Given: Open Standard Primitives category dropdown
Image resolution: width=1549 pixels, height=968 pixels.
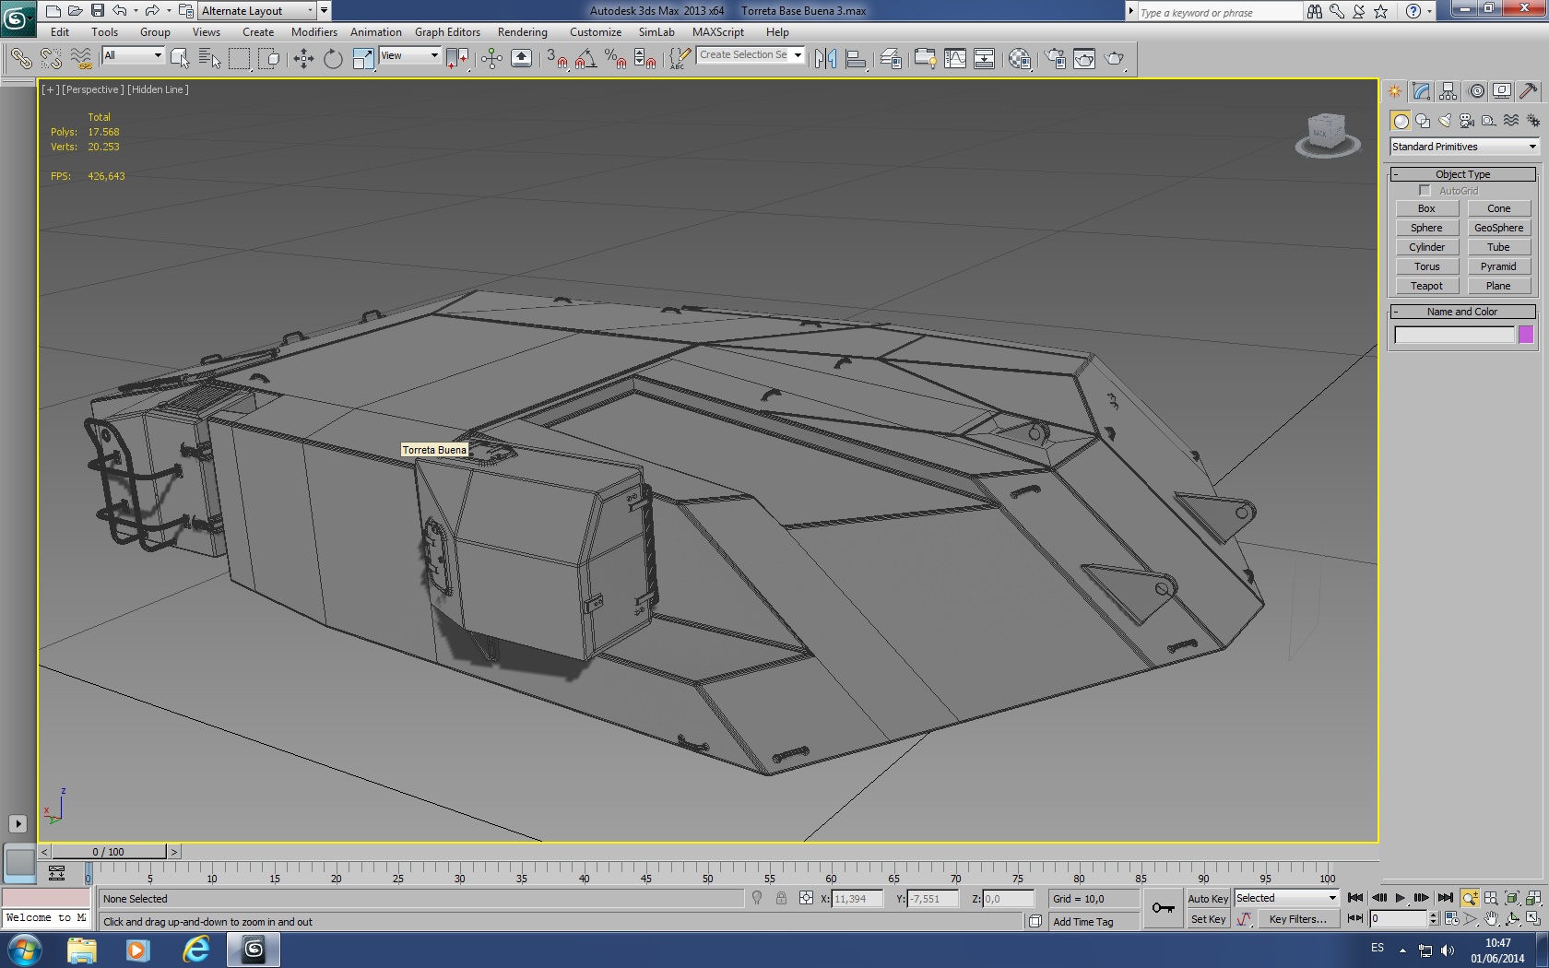Looking at the screenshot, I should pos(1464,147).
